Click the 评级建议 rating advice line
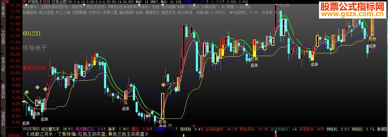388x137 pixels. (137, 7)
